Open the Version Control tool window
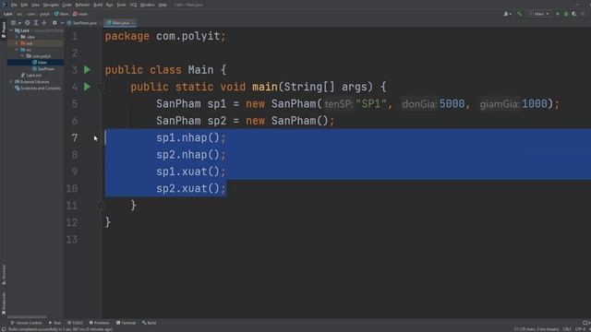The width and height of the screenshot is (591, 332). coord(26,323)
